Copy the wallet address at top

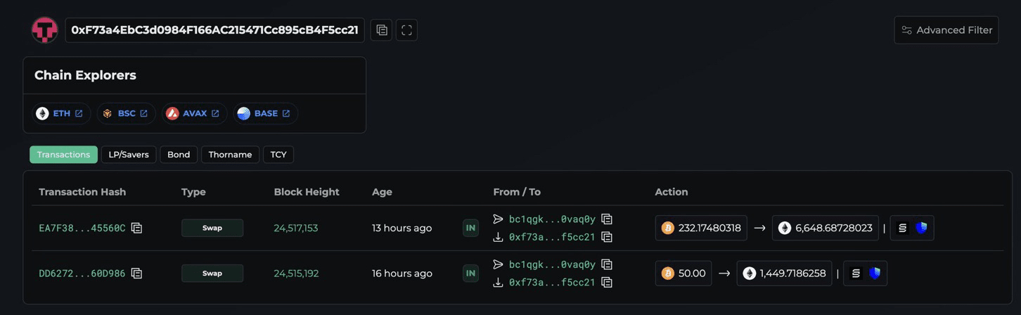pyautogui.click(x=381, y=30)
